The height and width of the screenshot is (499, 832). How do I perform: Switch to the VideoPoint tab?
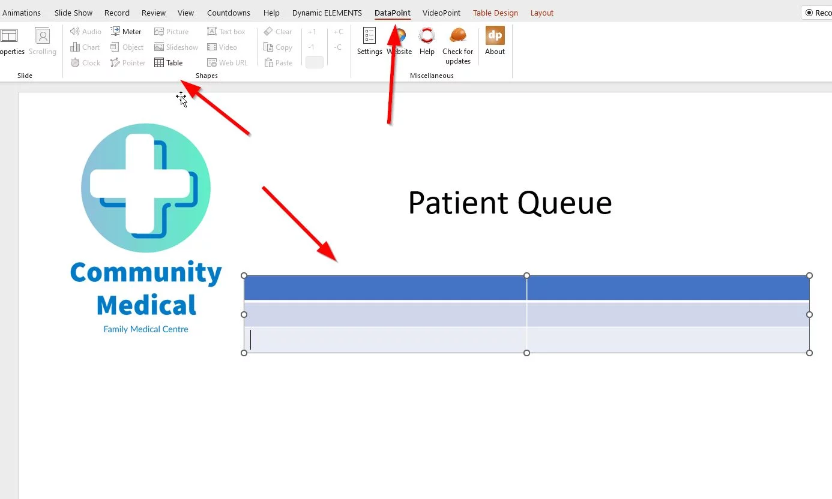pyautogui.click(x=441, y=13)
